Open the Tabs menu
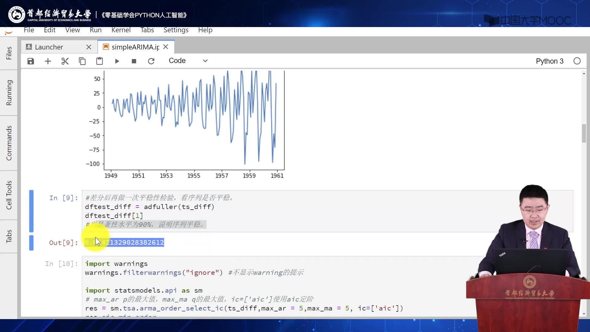Viewport: 590px width, 332px height. click(147, 30)
